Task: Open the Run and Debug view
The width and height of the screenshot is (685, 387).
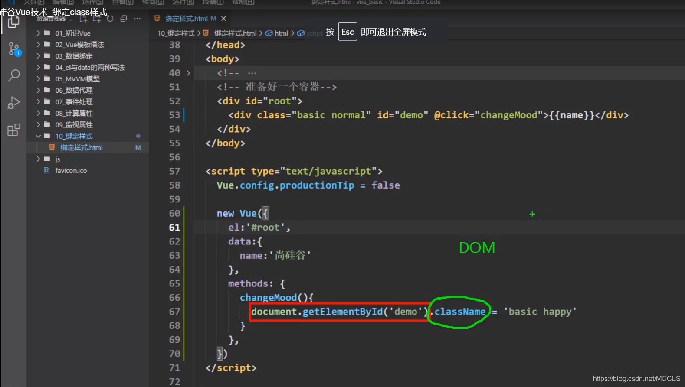Action: pos(14,103)
